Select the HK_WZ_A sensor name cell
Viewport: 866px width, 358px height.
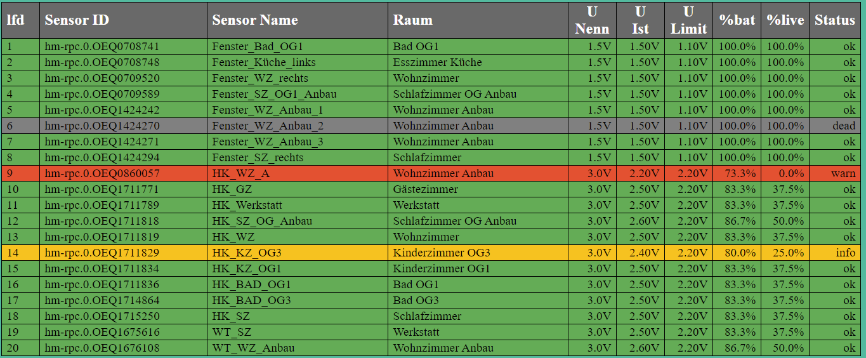(298, 173)
